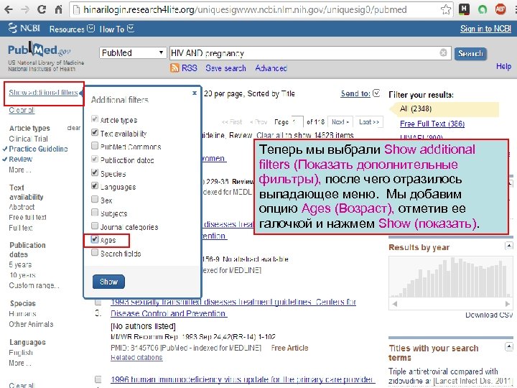Expand the Resources menu
The height and width of the screenshot is (388, 517).
tap(72, 29)
